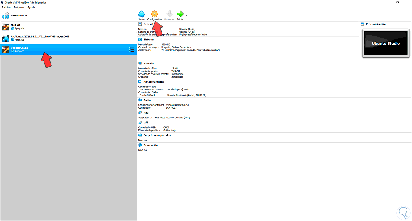Click the Audio speaker icon
This screenshot has height=221, width=412.
[x=140, y=100]
